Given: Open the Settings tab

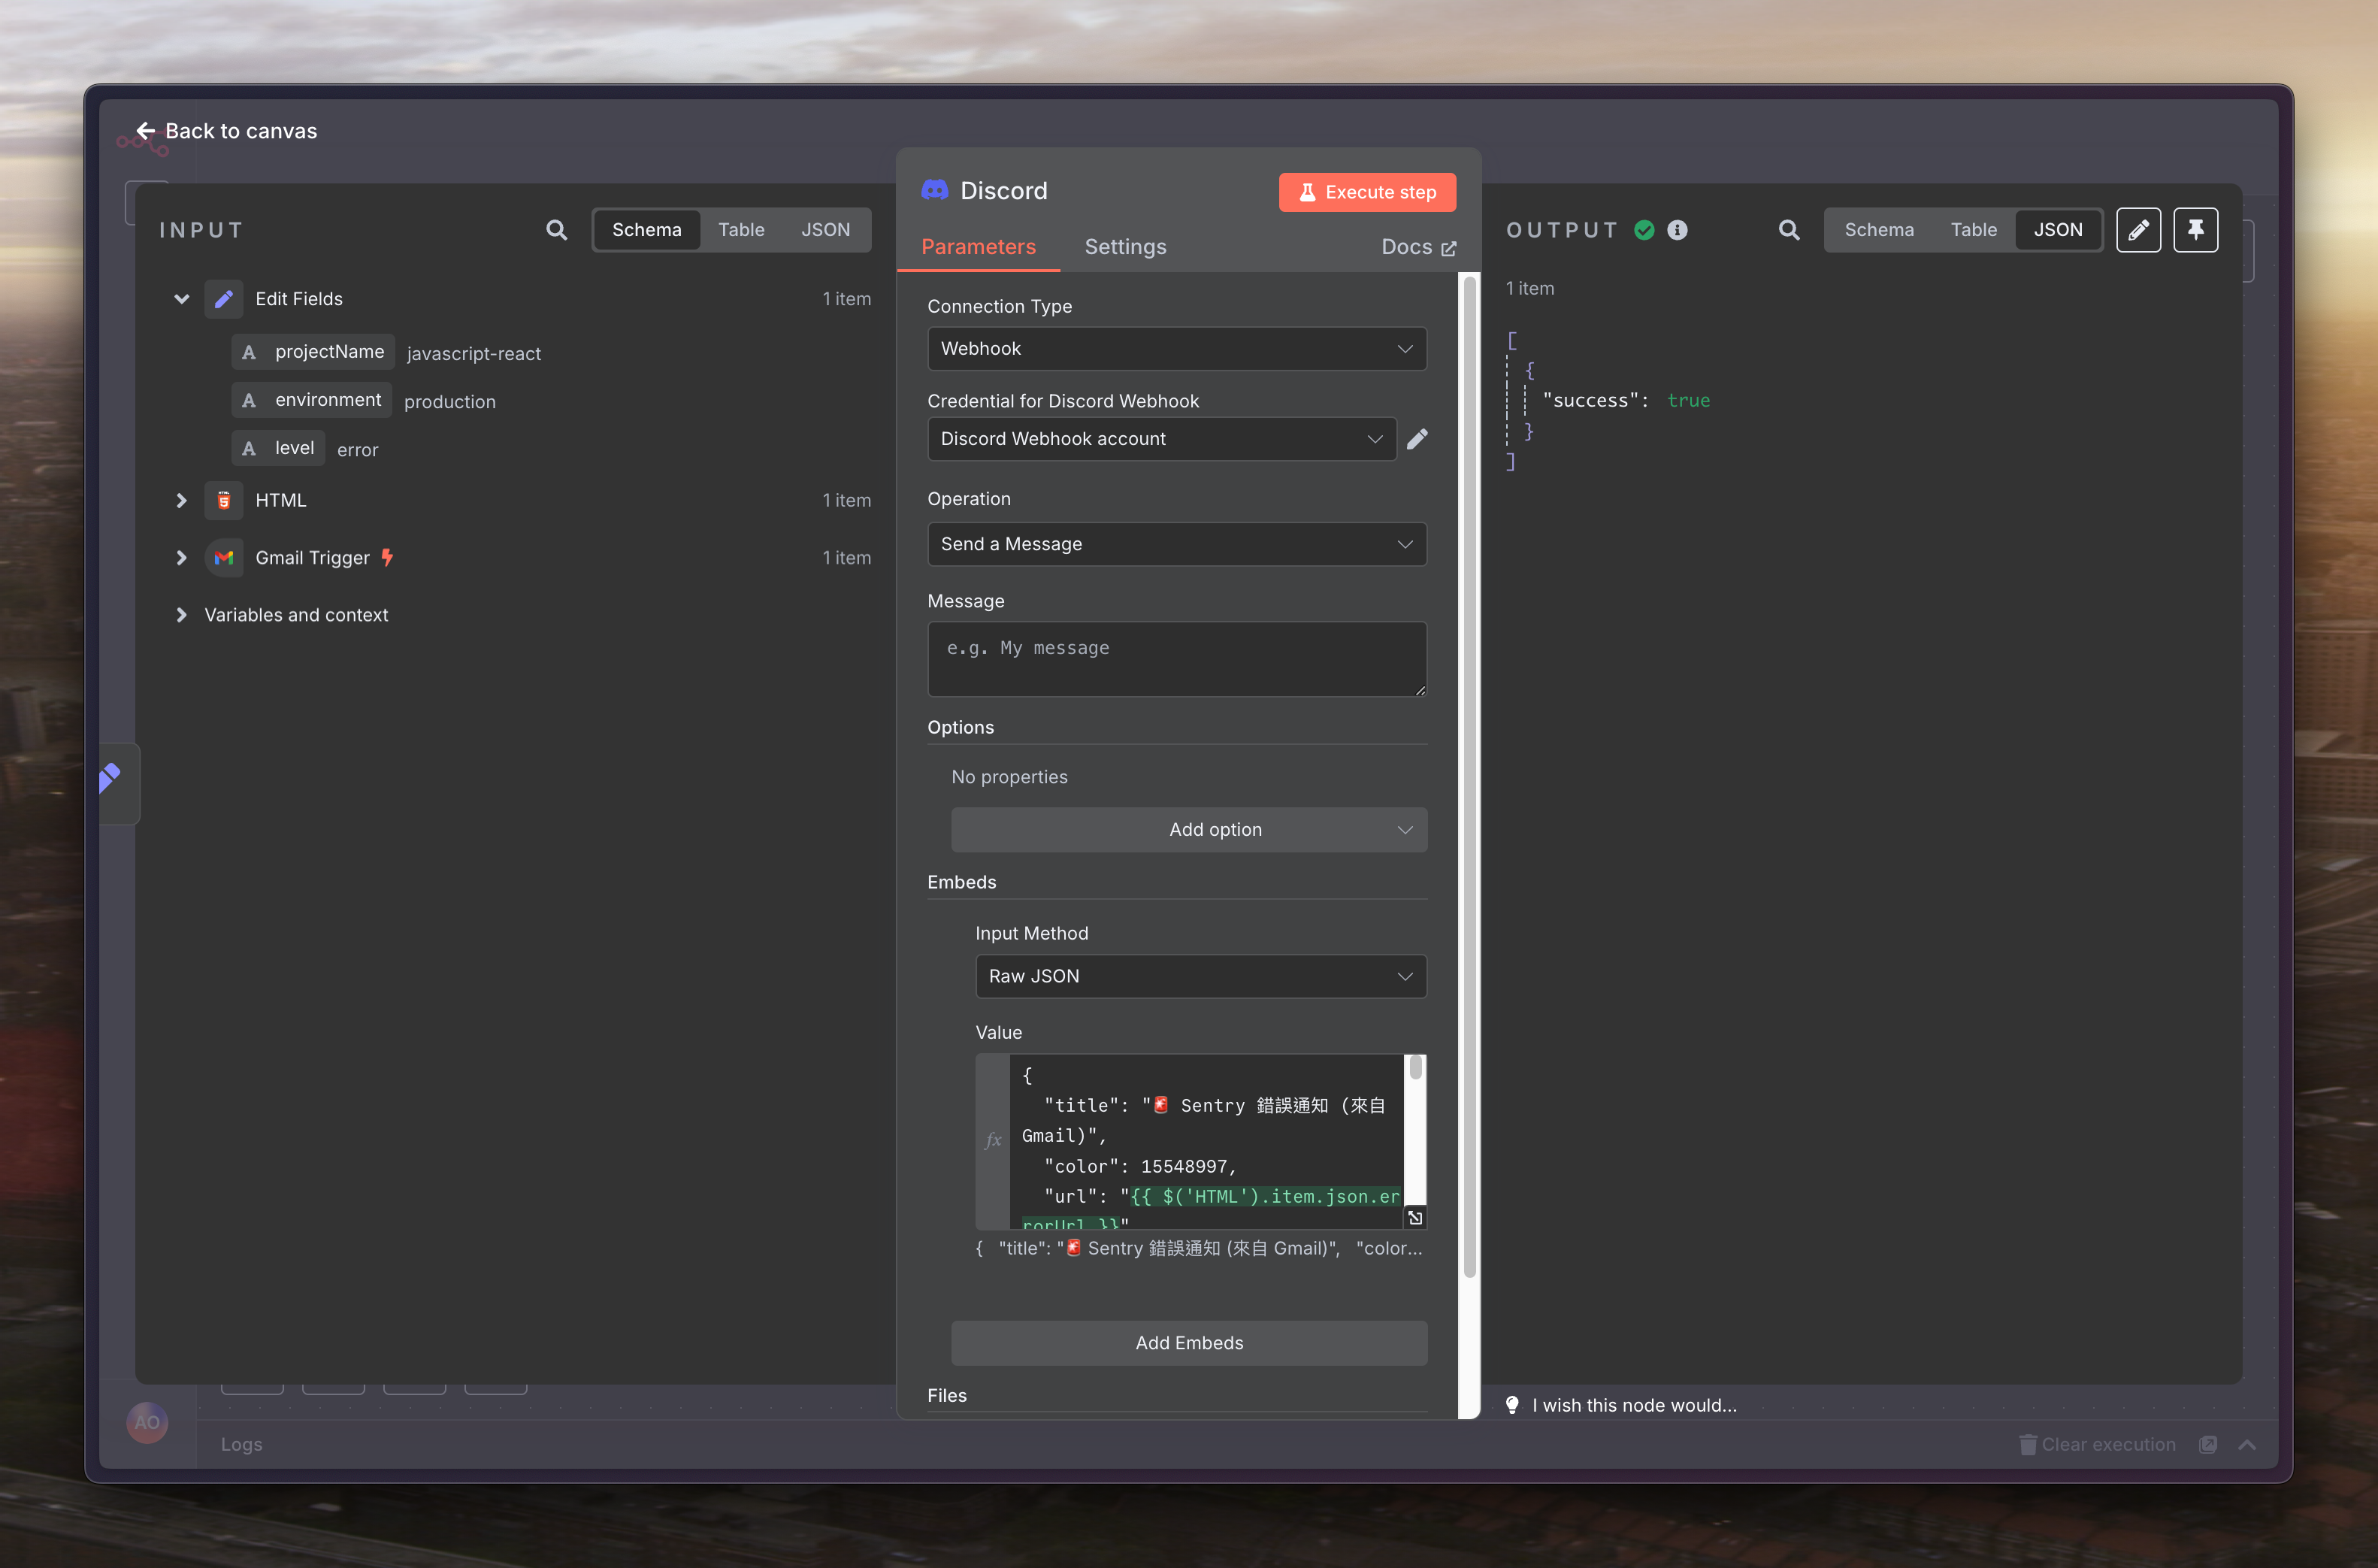Looking at the screenshot, I should click(1124, 247).
